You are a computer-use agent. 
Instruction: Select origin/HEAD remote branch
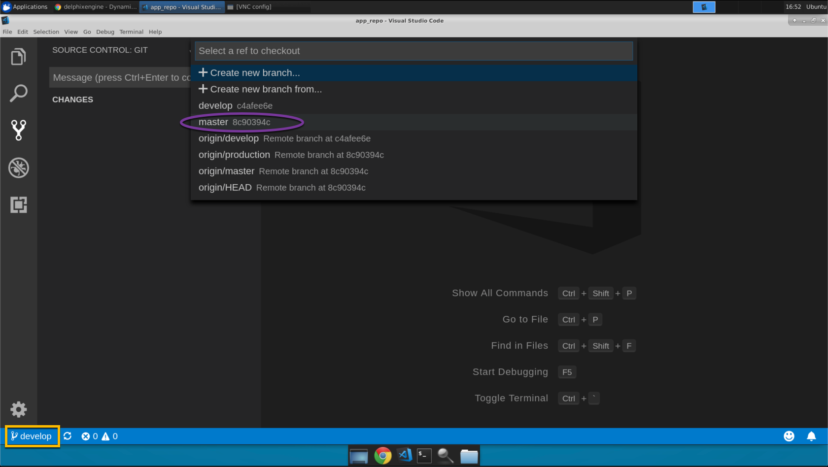414,188
